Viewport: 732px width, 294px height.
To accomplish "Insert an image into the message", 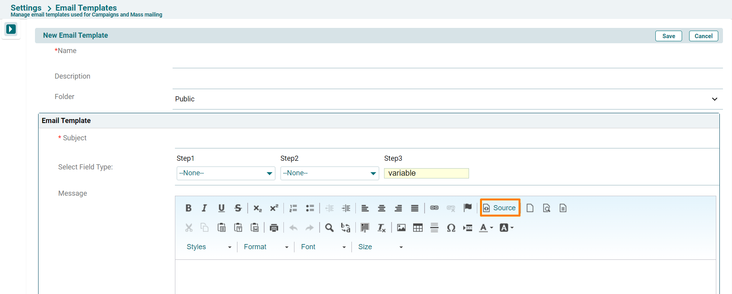I will (401, 228).
